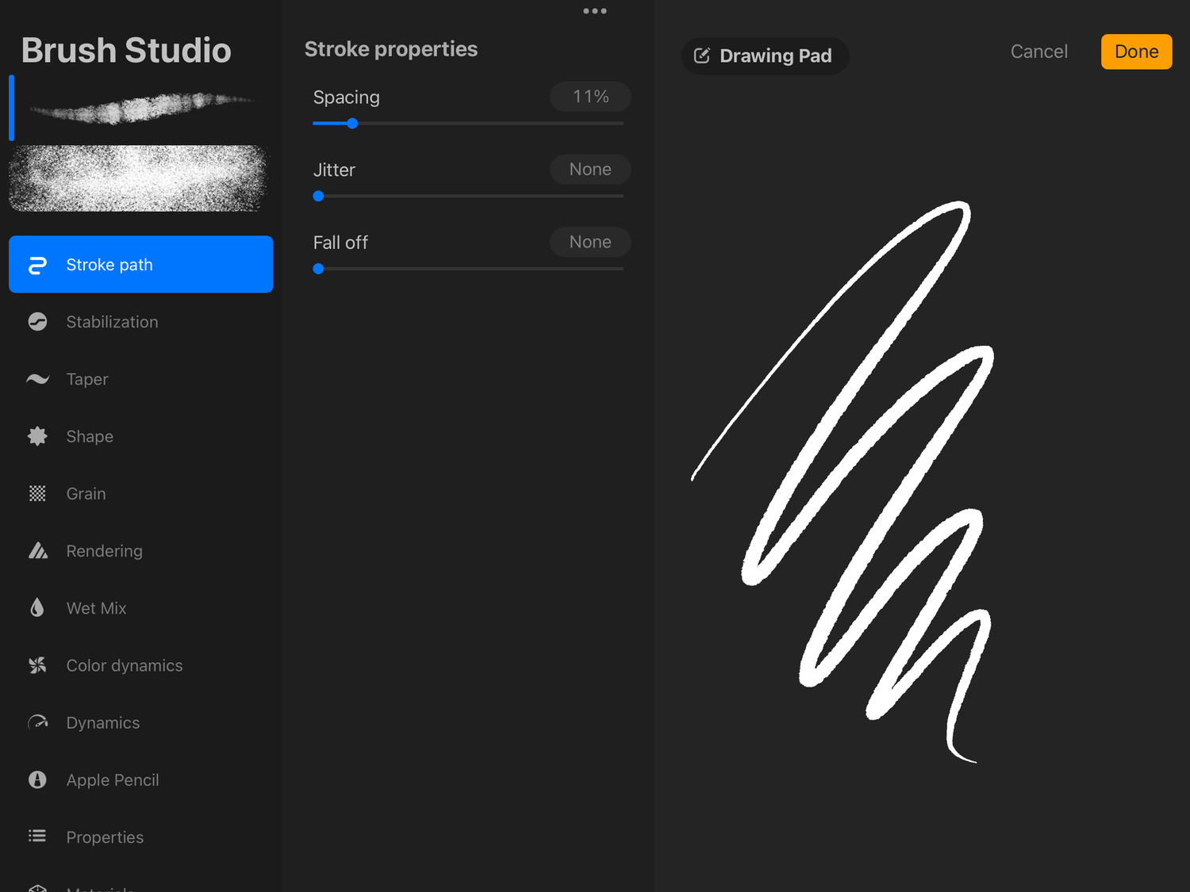The image size is (1190, 892).
Task: Select the Dynamics gauge icon
Action: click(37, 722)
